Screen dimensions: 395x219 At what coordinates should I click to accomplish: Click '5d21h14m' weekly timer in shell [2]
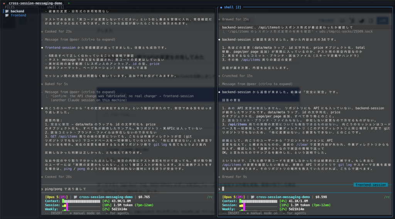(296, 209)
